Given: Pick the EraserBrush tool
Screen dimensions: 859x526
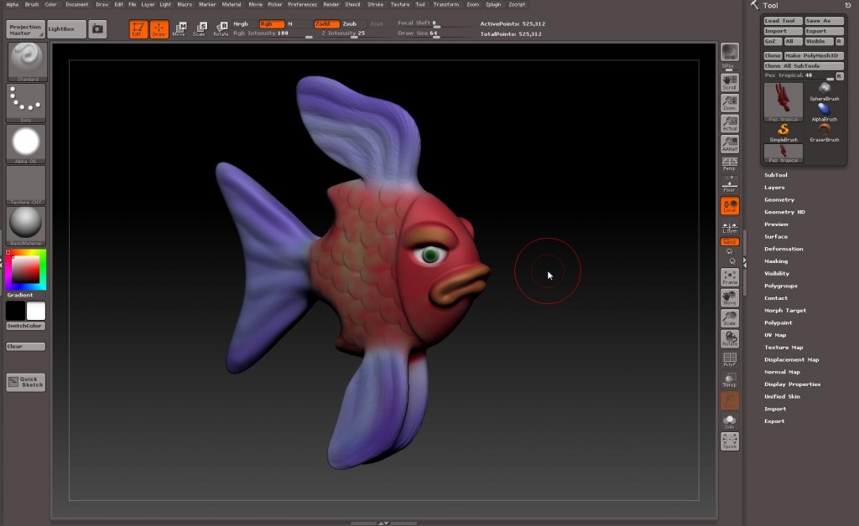Looking at the screenshot, I should (x=825, y=131).
